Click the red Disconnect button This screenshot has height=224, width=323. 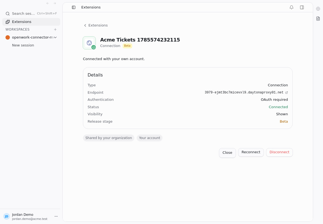pyautogui.click(x=279, y=152)
